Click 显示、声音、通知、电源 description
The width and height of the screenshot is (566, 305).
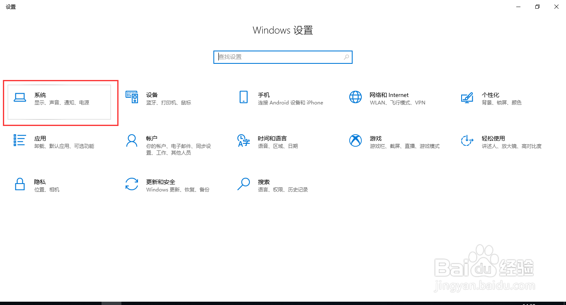point(62,103)
